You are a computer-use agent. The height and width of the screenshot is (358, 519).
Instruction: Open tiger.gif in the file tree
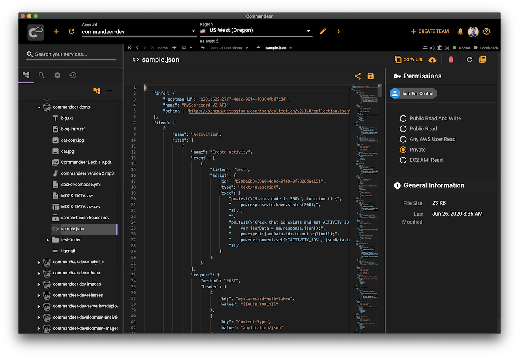tap(68, 251)
